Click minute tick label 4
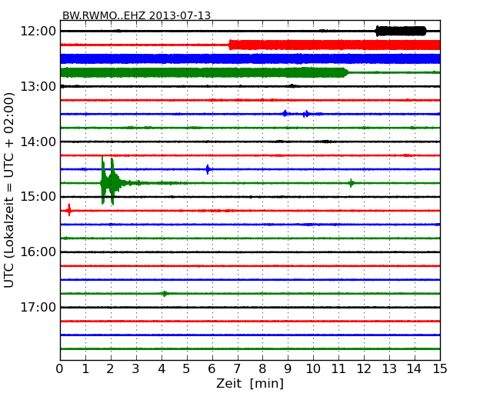500x400 pixels. click(x=162, y=369)
